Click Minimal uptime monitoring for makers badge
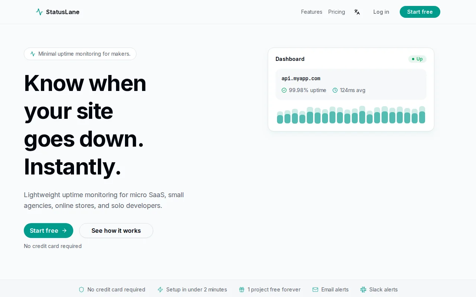The image size is (476, 297). click(x=80, y=54)
